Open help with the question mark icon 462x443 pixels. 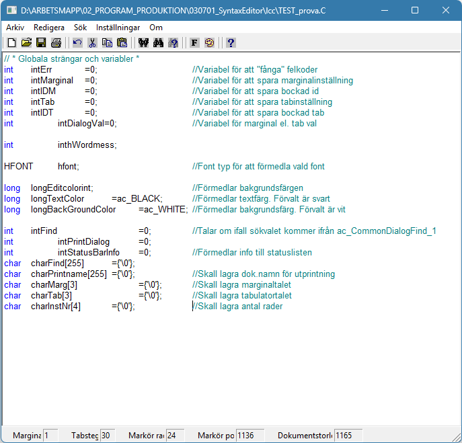click(x=231, y=43)
